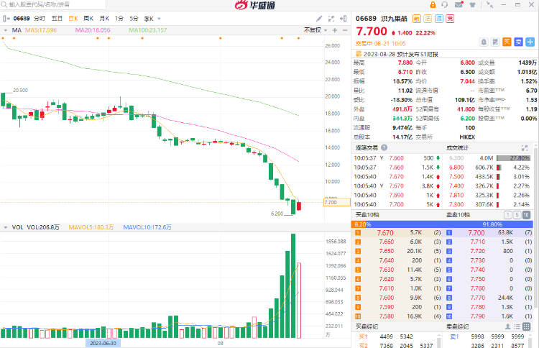
Task: Add stock to watchlist with plus icon
Action: (530, 42)
